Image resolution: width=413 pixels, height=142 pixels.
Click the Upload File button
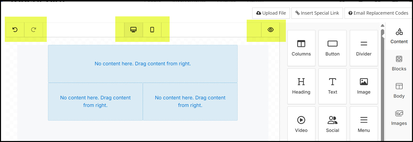tap(271, 13)
